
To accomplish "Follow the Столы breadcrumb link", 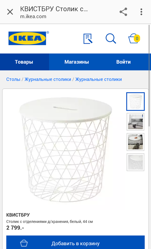I will click(13, 79).
